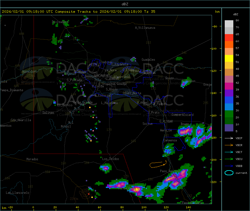Image resolution: width=250 pixels, height=211 pixels.
Task: Select the light gray 80–70 dBZ swatch
Action: coord(229,24)
